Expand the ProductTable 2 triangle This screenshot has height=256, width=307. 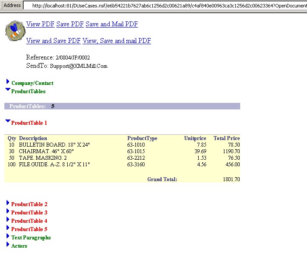pyautogui.click(x=8, y=203)
